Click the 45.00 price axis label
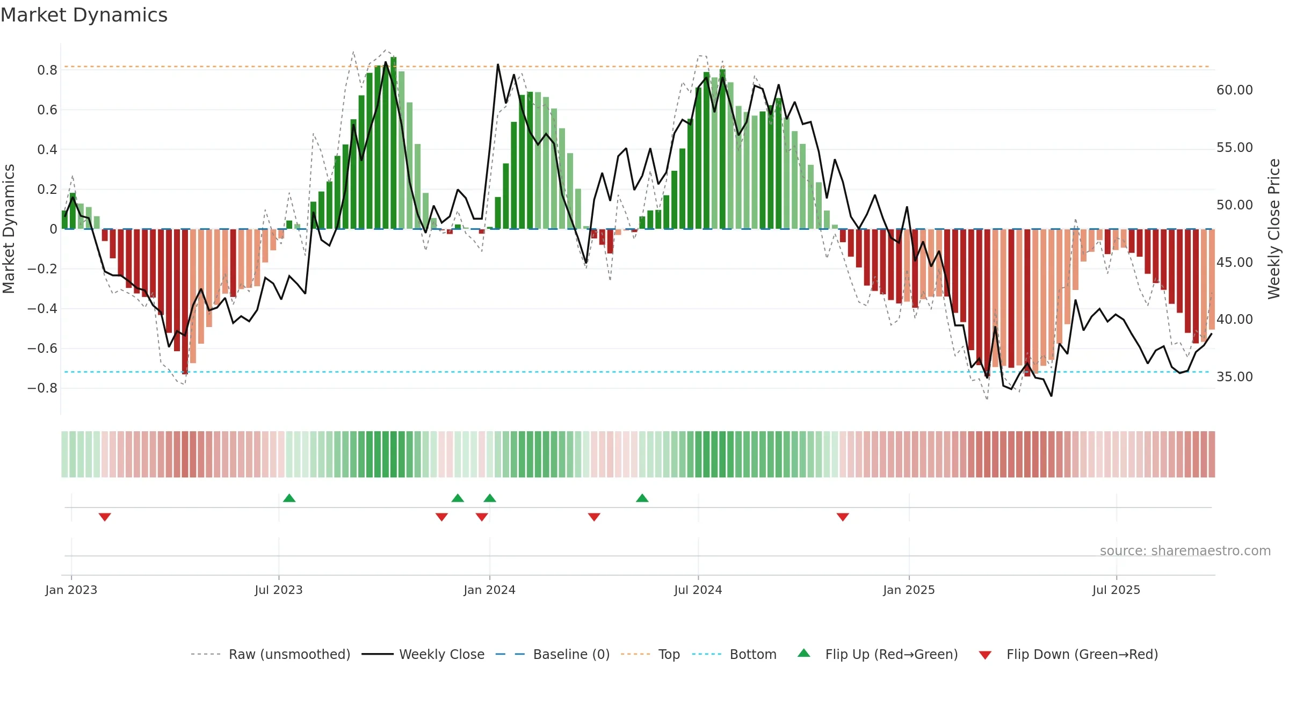 tap(1235, 263)
